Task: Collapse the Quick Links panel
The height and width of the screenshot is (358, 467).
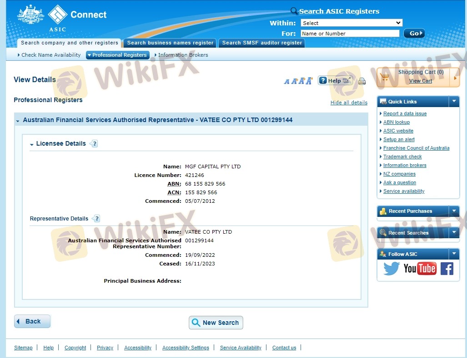Action: pos(454,102)
